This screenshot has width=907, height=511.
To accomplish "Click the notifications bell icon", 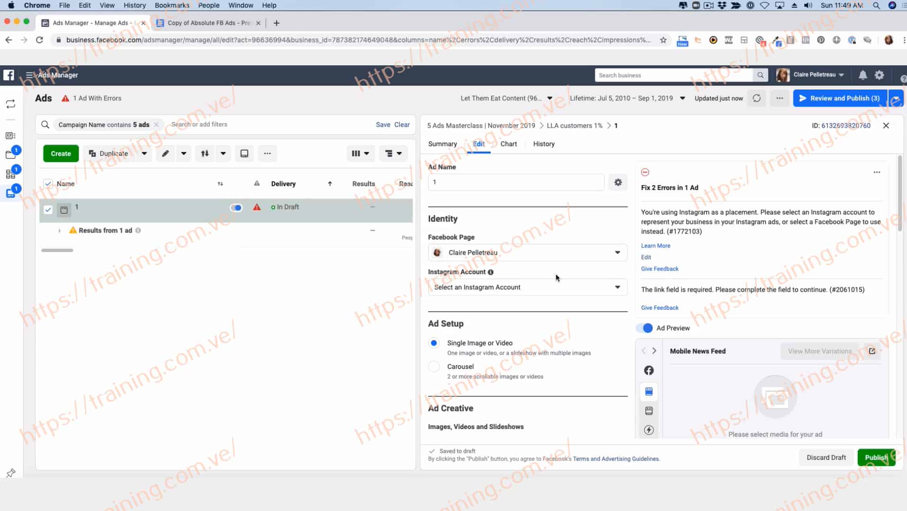I will pos(862,75).
